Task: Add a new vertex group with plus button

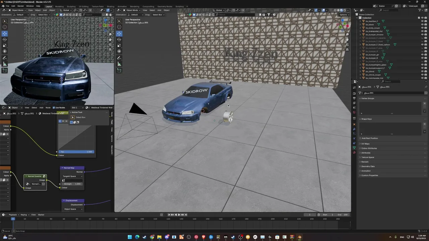Action: tap(425, 103)
